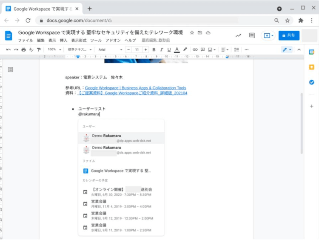This screenshot has height=240, width=319.
Task: Click the address bar URL
Action: click(79, 20)
